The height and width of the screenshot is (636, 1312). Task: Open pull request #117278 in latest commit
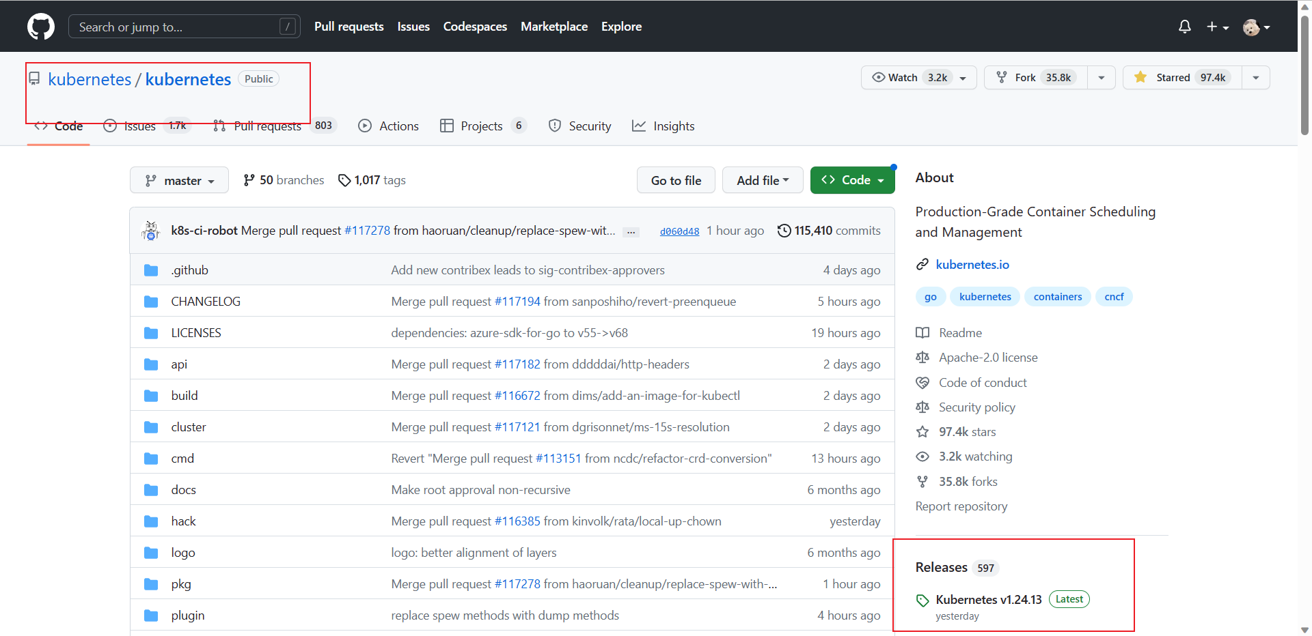tap(368, 231)
